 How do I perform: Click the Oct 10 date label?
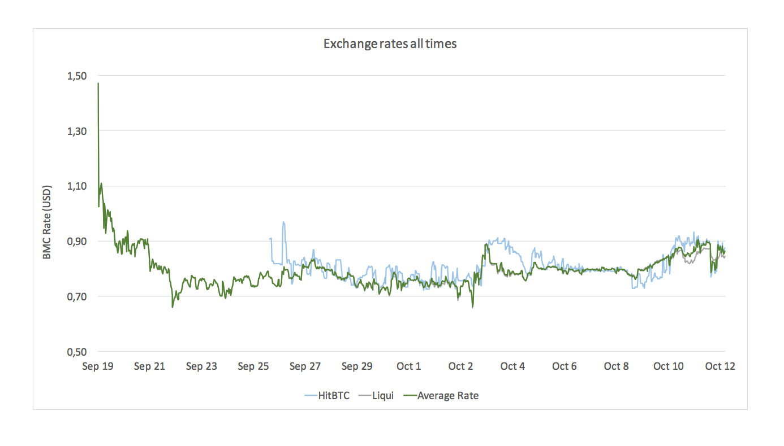pyautogui.click(x=669, y=366)
